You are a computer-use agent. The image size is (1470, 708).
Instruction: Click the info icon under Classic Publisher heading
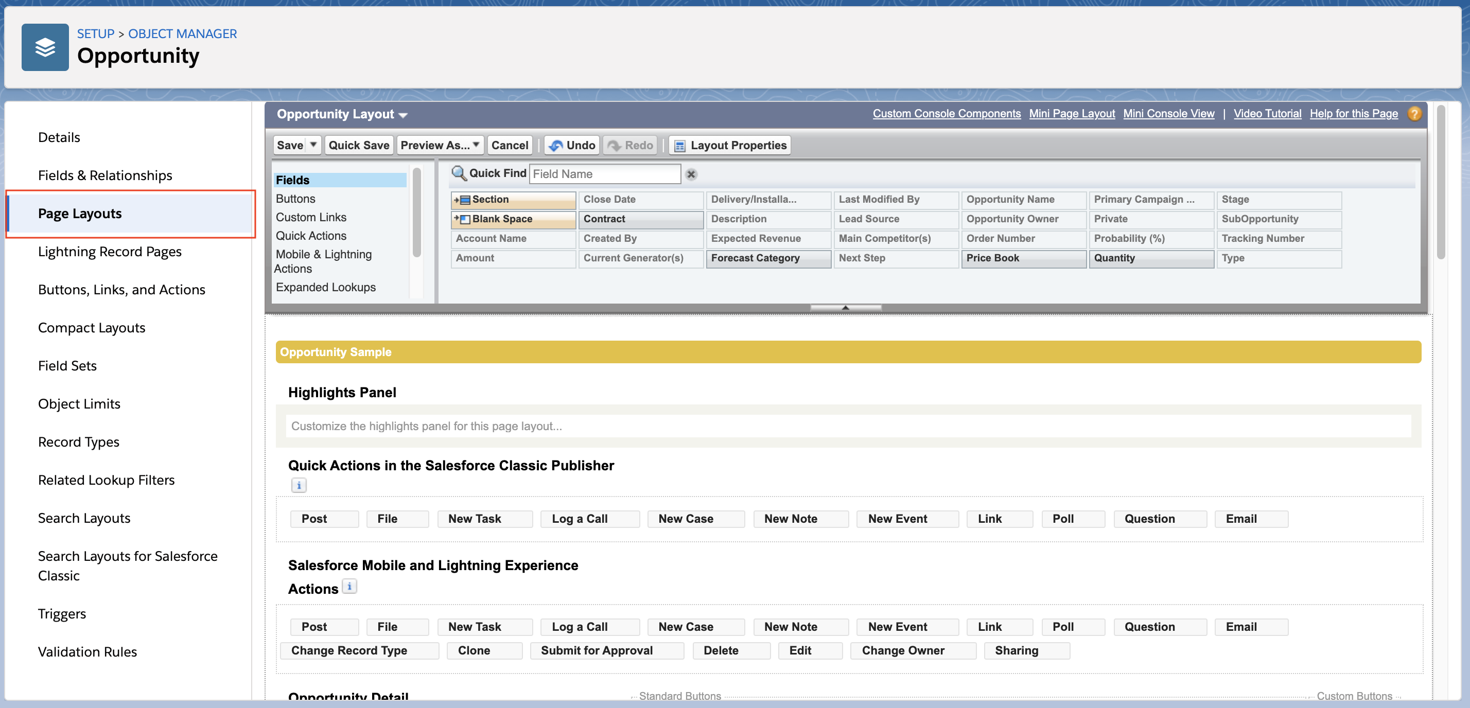tap(299, 485)
